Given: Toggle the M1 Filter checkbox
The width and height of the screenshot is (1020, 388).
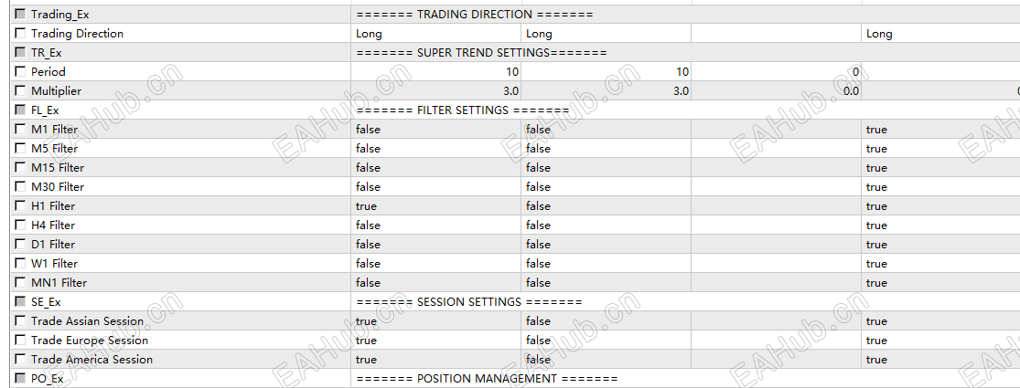Looking at the screenshot, I should [x=20, y=129].
